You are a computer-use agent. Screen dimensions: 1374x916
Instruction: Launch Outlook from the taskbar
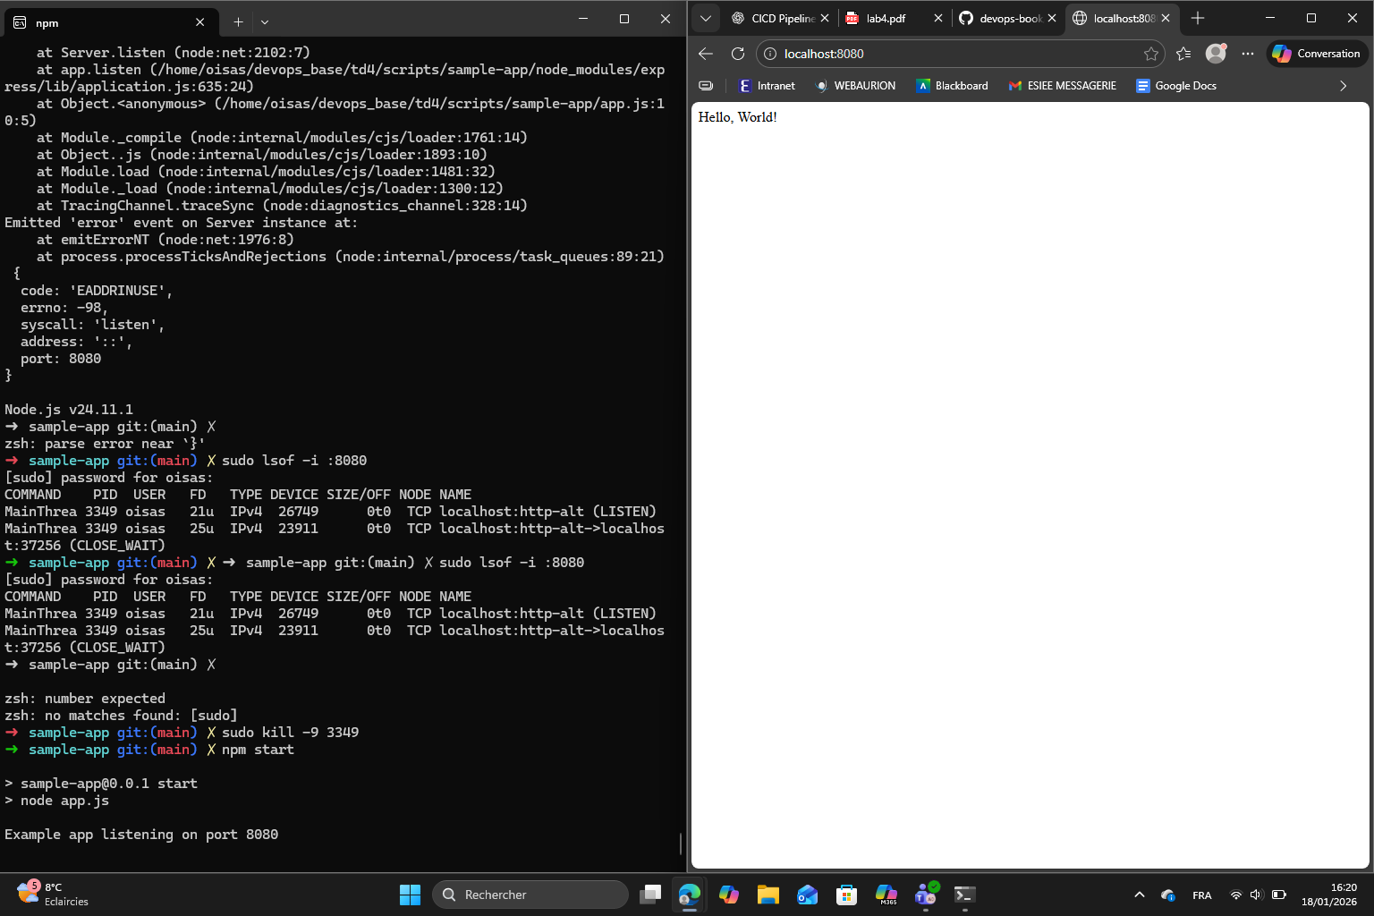[807, 895]
